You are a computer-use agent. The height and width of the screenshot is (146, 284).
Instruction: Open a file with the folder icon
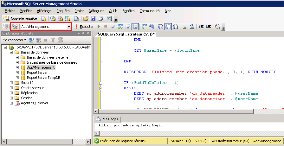click(x=86, y=18)
